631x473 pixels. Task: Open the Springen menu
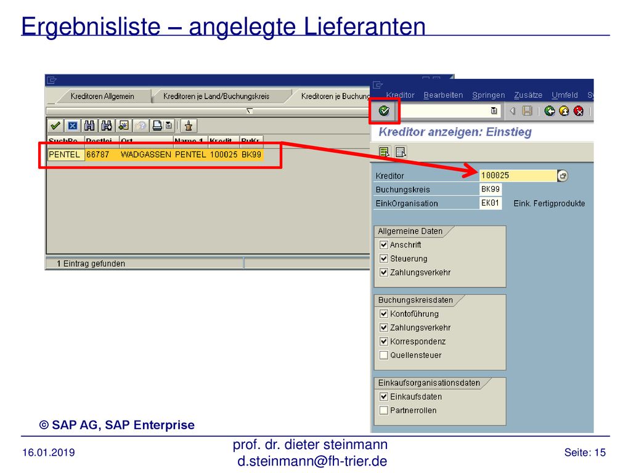(x=488, y=95)
